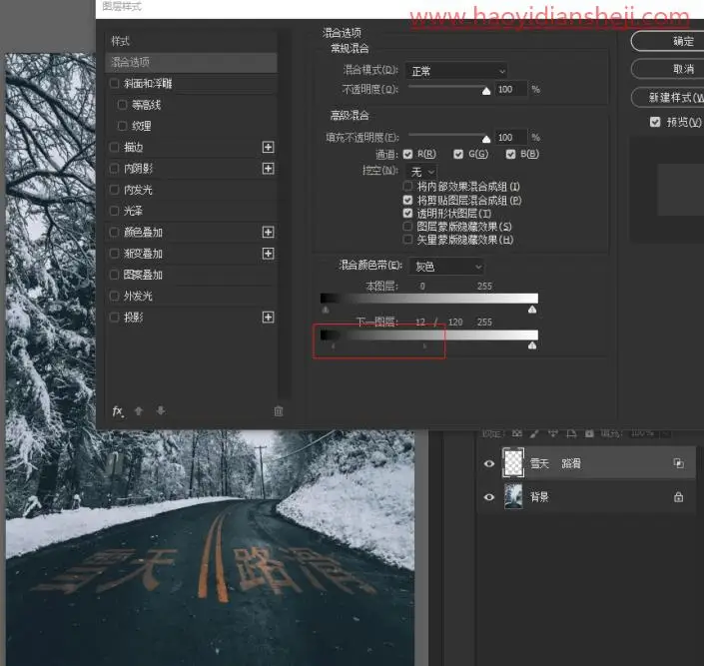The width and height of the screenshot is (704, 666).
Task: Click the plus icon next to 描边
Action: 268,147
